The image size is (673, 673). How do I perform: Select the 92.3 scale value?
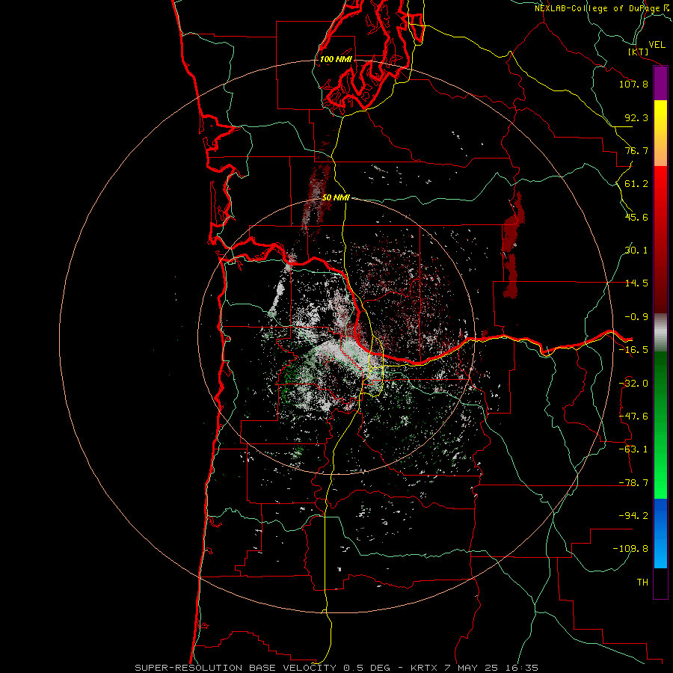[x=636, y=117]
